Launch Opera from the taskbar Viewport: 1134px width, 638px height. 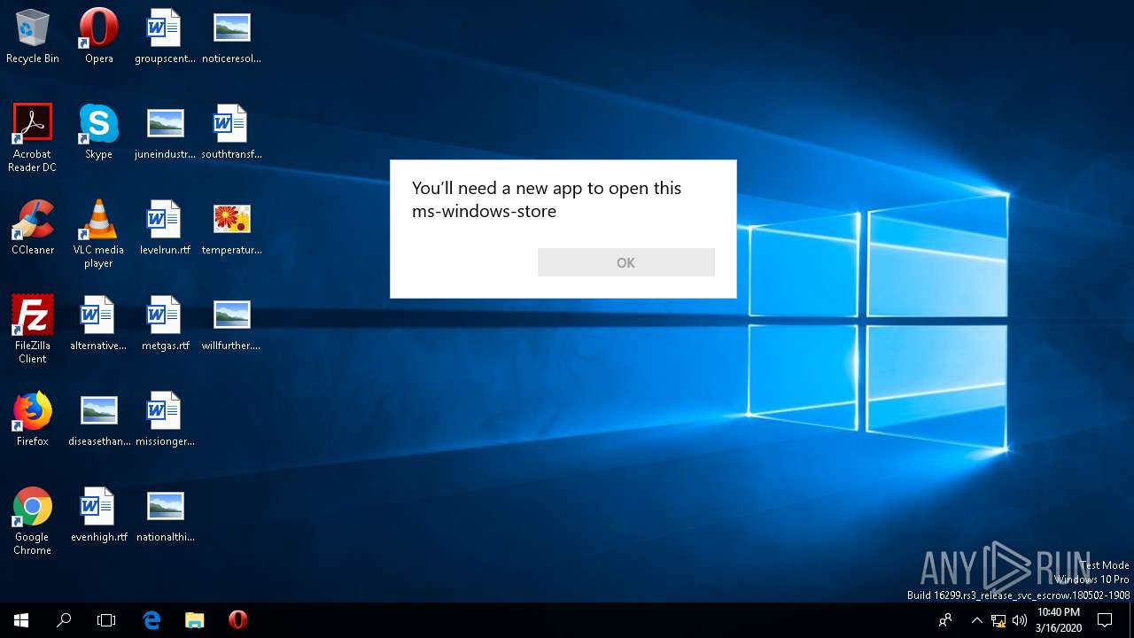pos(237,620)
